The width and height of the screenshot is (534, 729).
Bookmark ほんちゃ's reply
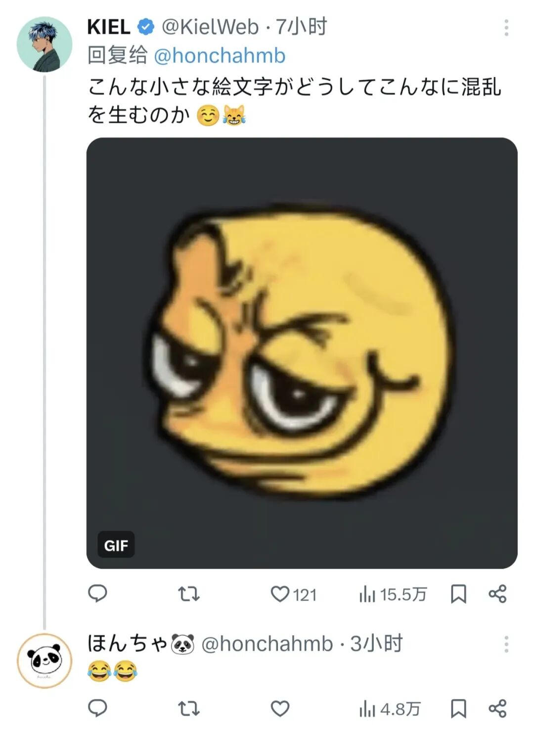(458, 709)
